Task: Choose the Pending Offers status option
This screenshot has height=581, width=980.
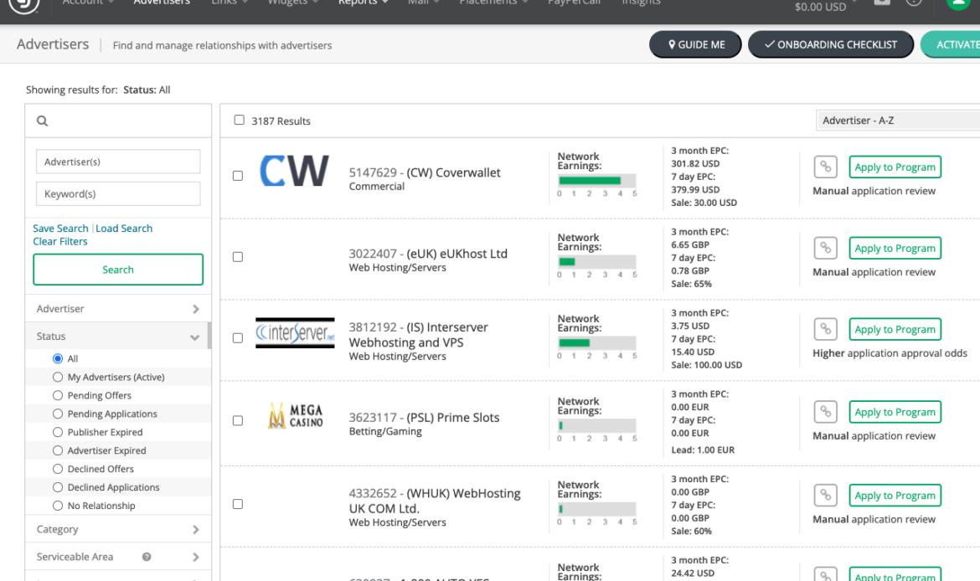Action: coord(58,395)
